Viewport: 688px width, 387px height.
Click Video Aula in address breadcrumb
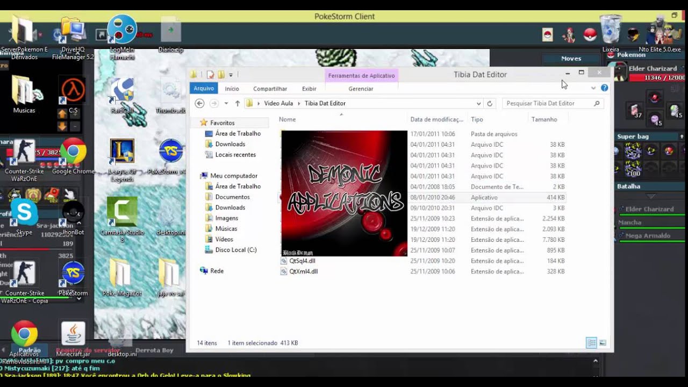278,103
